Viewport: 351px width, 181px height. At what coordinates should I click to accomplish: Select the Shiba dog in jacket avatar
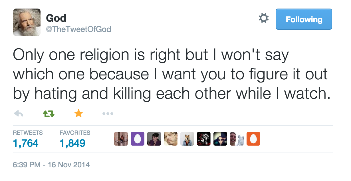pyautogui.click(x=187, y=139)
